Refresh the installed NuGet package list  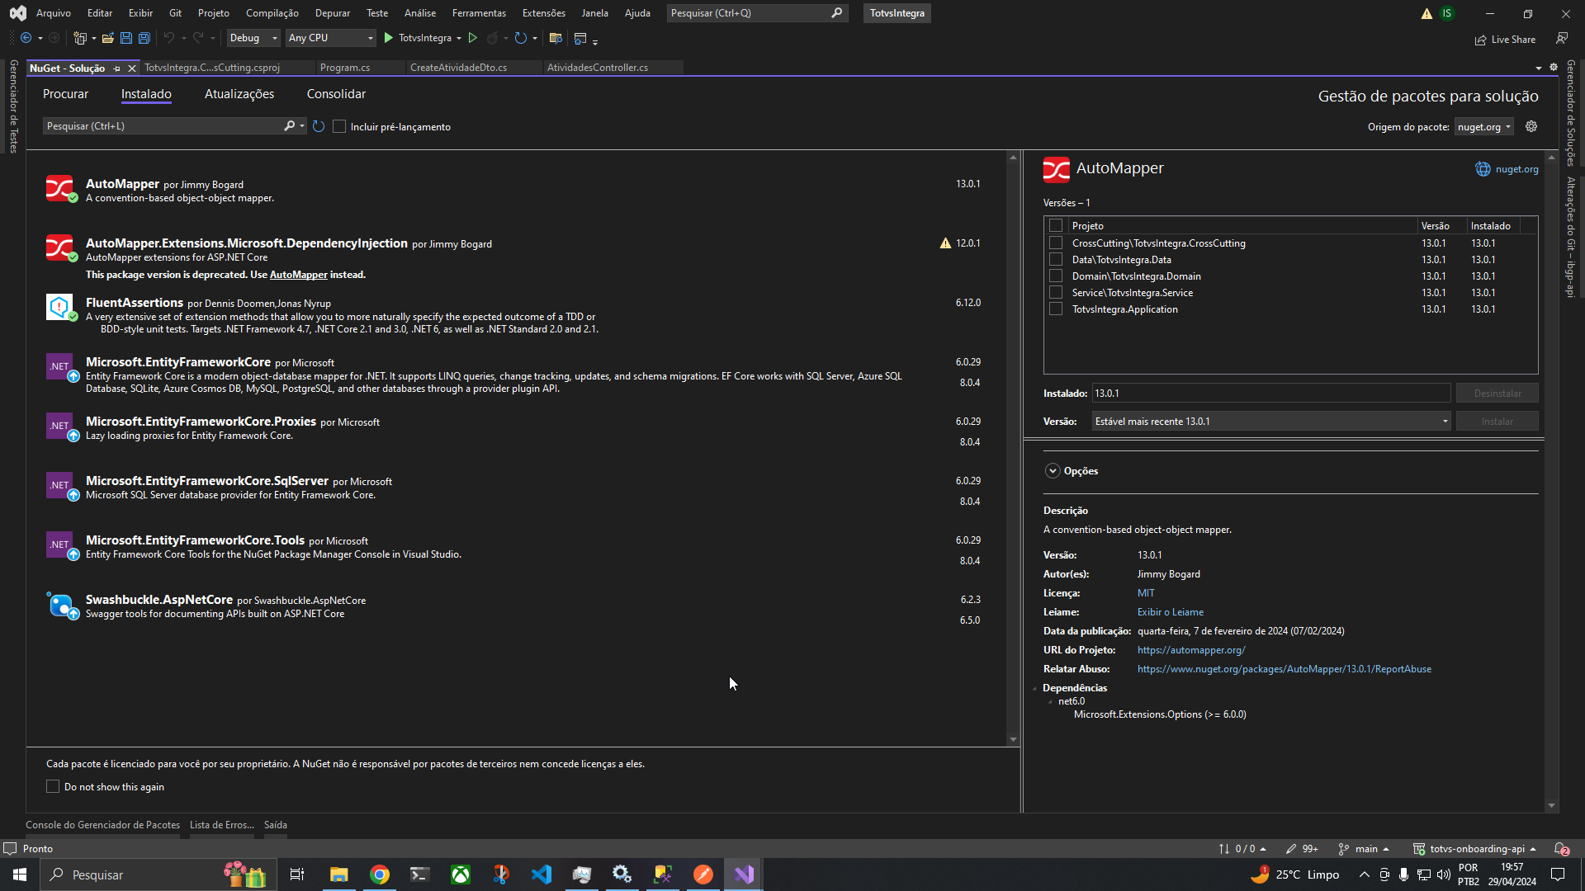[319, 126]
